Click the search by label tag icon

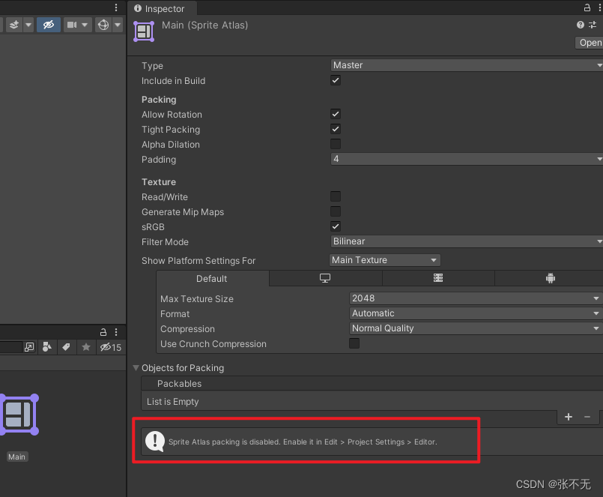[x=66, y=347]
